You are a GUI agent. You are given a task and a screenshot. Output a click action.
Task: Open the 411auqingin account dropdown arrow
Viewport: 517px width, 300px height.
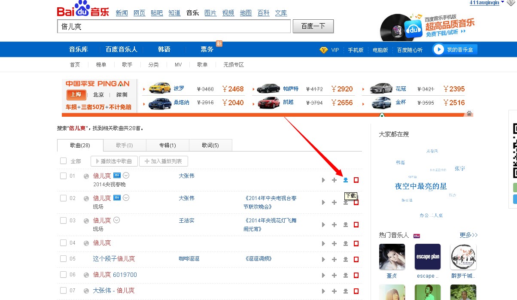click(503, 2)
